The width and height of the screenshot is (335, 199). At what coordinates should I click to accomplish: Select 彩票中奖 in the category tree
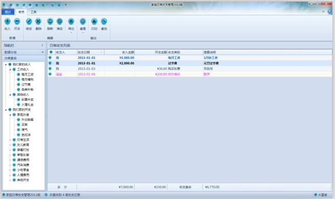(27, 99)
